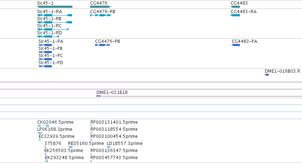The width and height of the screenshot is (302, 163).
Task: Click the RP003100454.5prime EST arrow
Action: point(92,140)
